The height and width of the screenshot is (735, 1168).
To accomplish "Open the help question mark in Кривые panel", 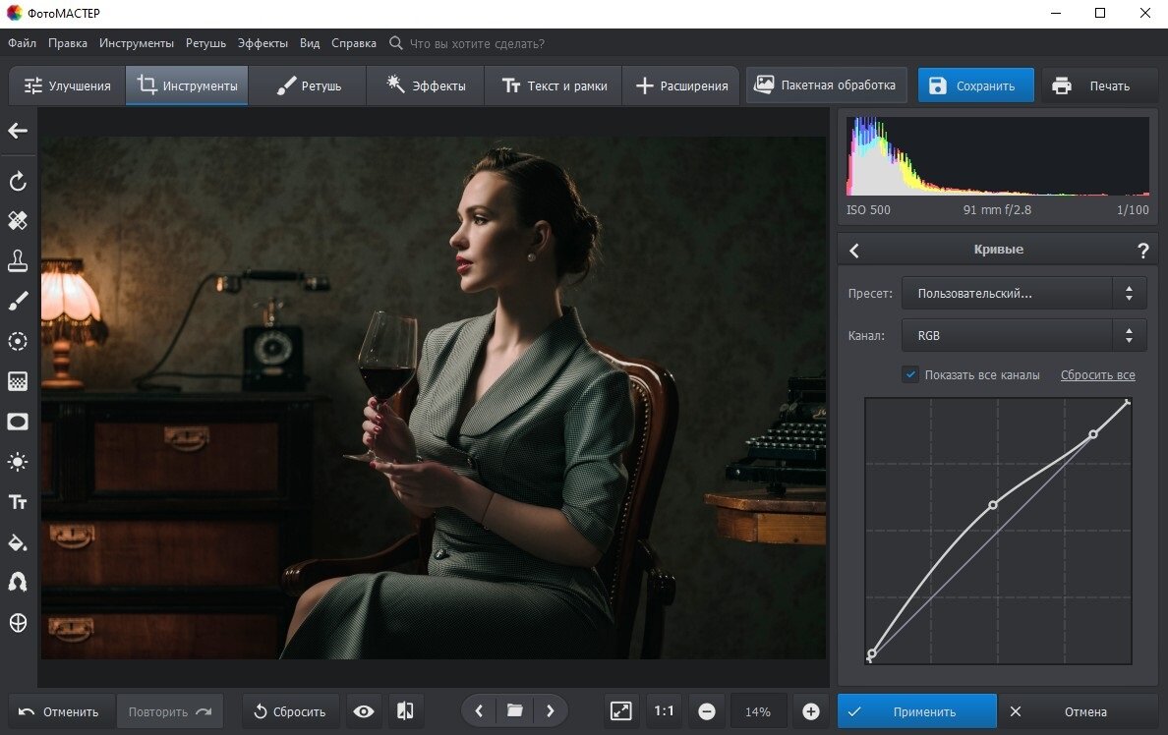I will [x=1142, y=251].
